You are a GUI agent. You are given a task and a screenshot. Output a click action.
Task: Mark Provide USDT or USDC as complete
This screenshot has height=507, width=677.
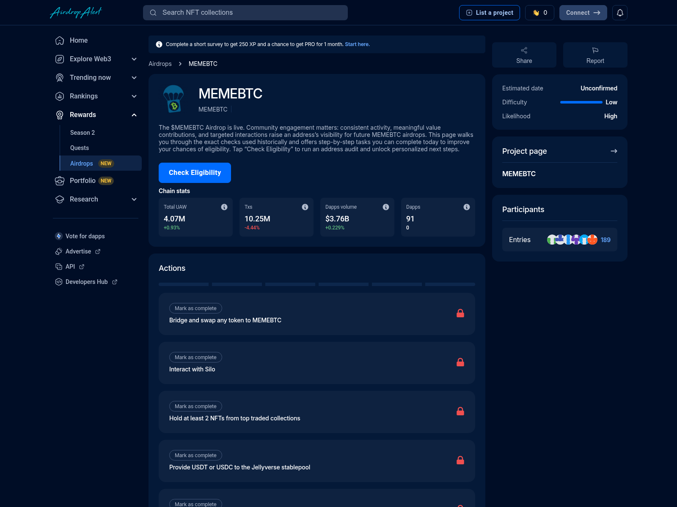point(195,455)
